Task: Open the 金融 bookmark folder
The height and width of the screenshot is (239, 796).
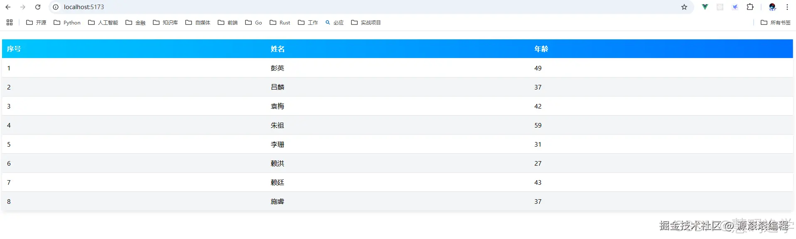Action: [x=135, y=22]
